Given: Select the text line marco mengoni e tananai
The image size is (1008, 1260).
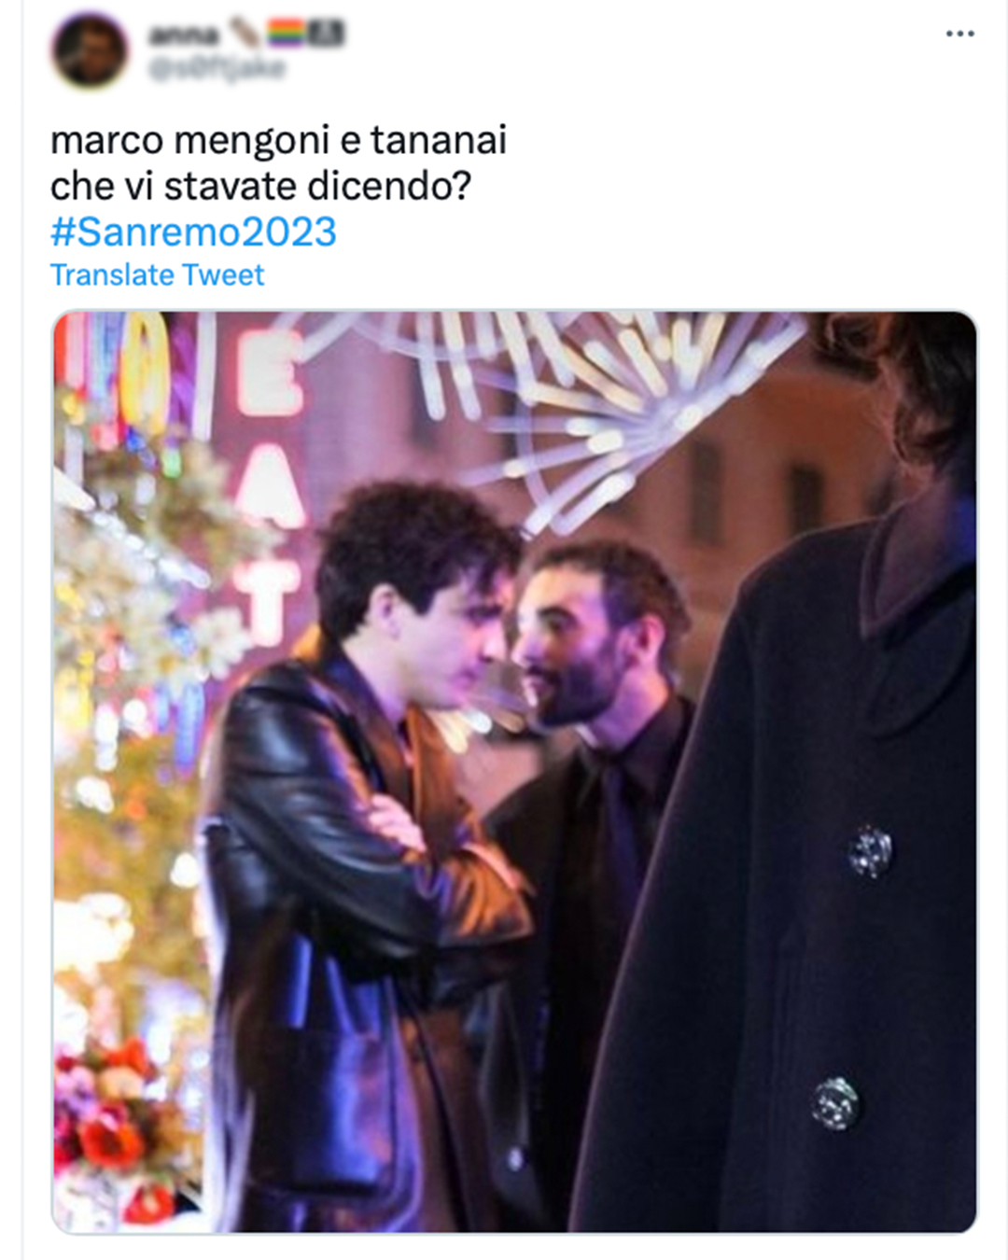Looking at the screenshot, I should click(x=278, y=140).
